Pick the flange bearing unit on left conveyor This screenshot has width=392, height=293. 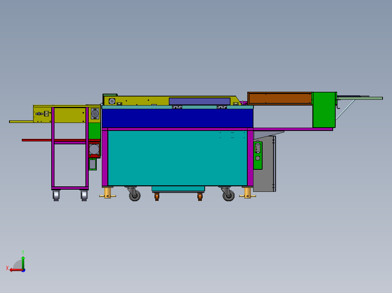[x=95, y=114]
